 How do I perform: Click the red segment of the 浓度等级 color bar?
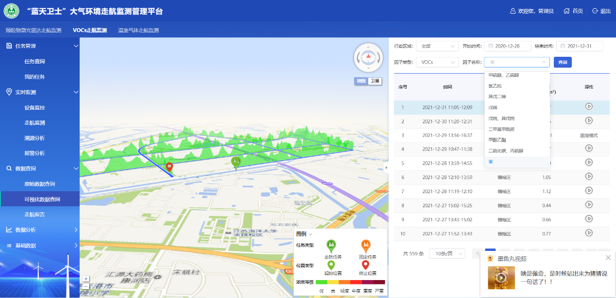point(356,282)
